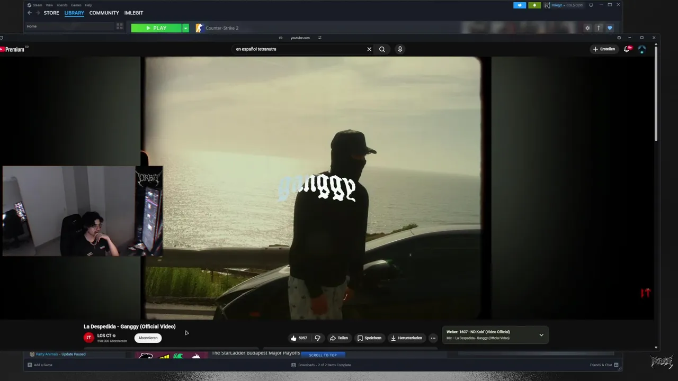Click the red channel watermark in player

coord(645,293)
